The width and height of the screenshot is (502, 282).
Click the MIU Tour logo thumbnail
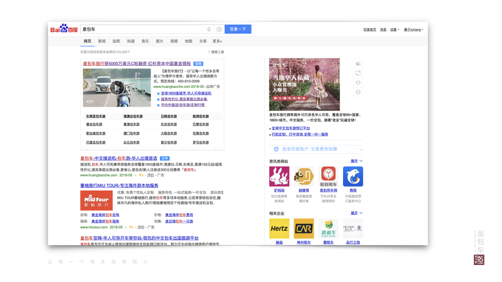click(96, 201)
